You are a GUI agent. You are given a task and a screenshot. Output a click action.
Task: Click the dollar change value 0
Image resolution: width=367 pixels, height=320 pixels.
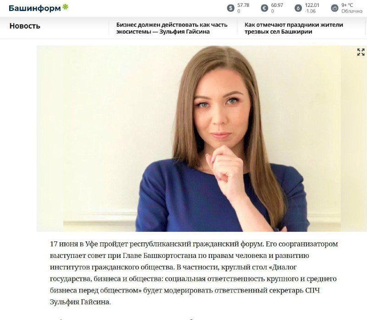click(239, 11)
